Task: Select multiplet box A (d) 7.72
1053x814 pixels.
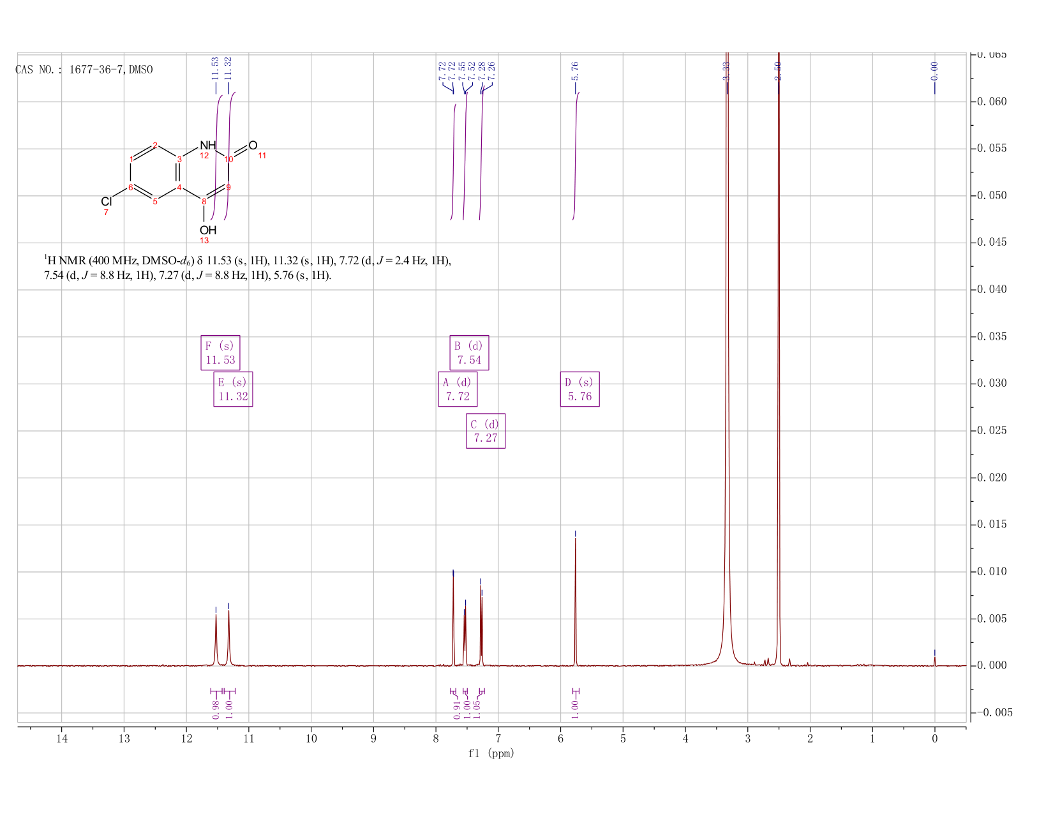Action: click(458, 389)
